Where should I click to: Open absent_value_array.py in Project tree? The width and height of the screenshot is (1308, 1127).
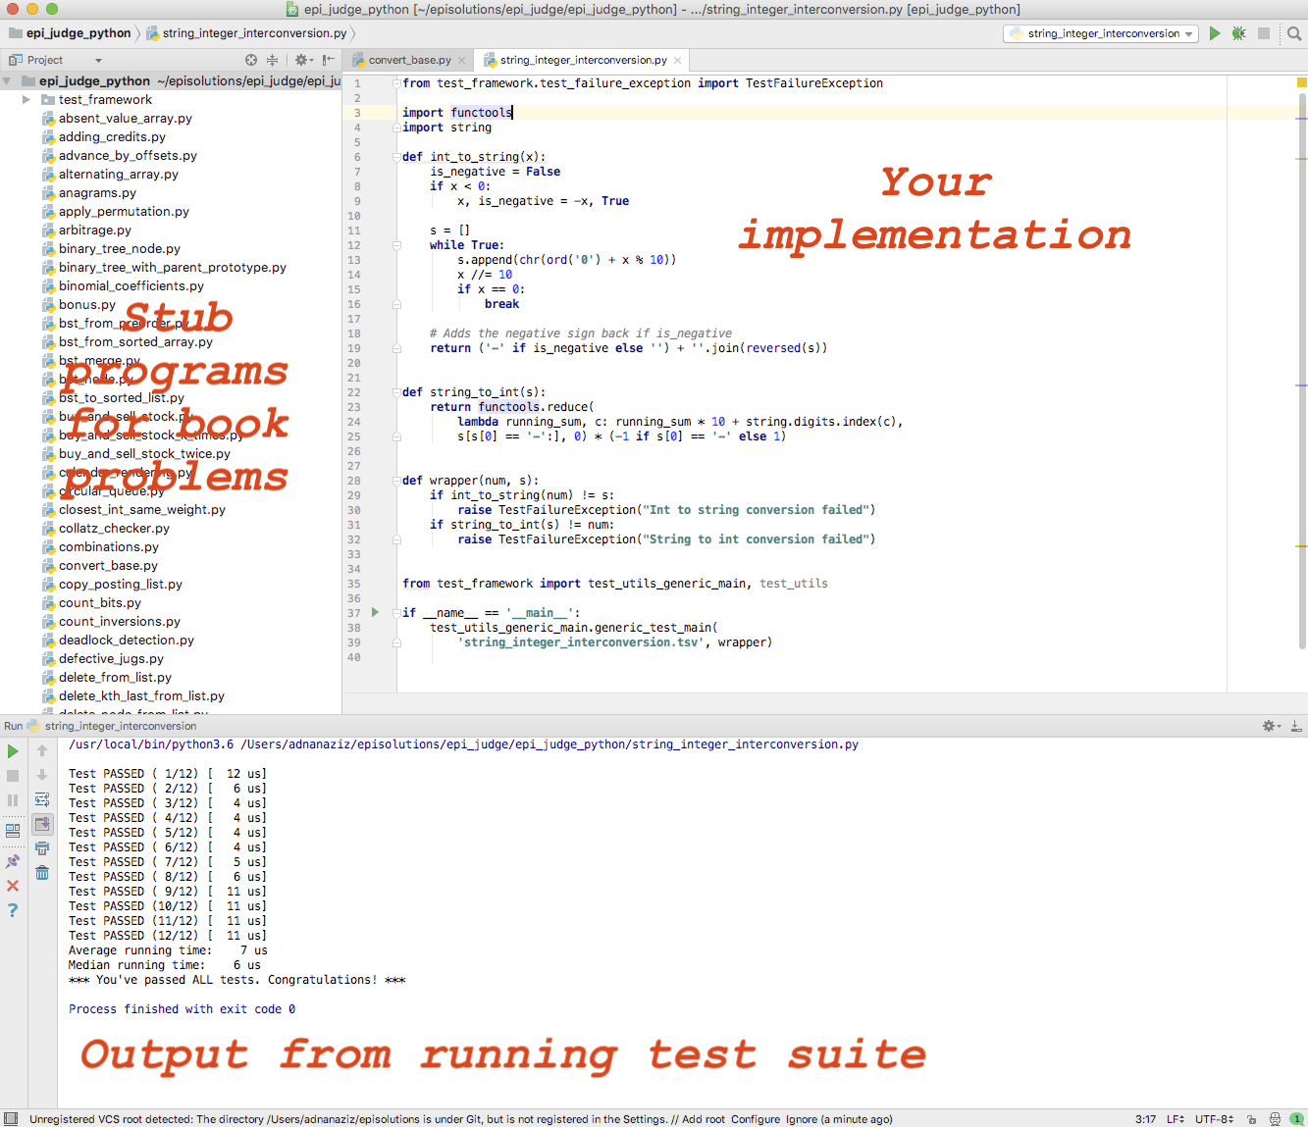(x=125, y=119)
